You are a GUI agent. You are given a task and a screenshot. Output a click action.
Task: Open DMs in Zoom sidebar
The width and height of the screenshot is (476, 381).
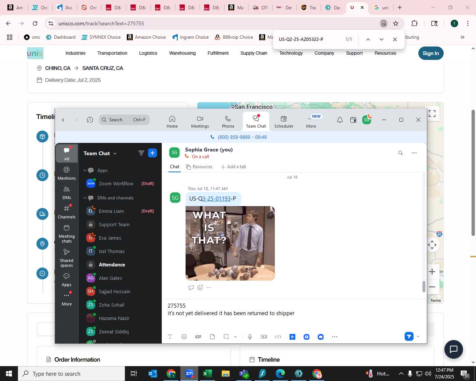pyautogui.click(x=67, y=192)
